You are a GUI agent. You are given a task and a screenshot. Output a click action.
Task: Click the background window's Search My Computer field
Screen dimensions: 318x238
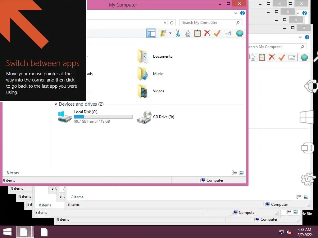tap(278, 47)
